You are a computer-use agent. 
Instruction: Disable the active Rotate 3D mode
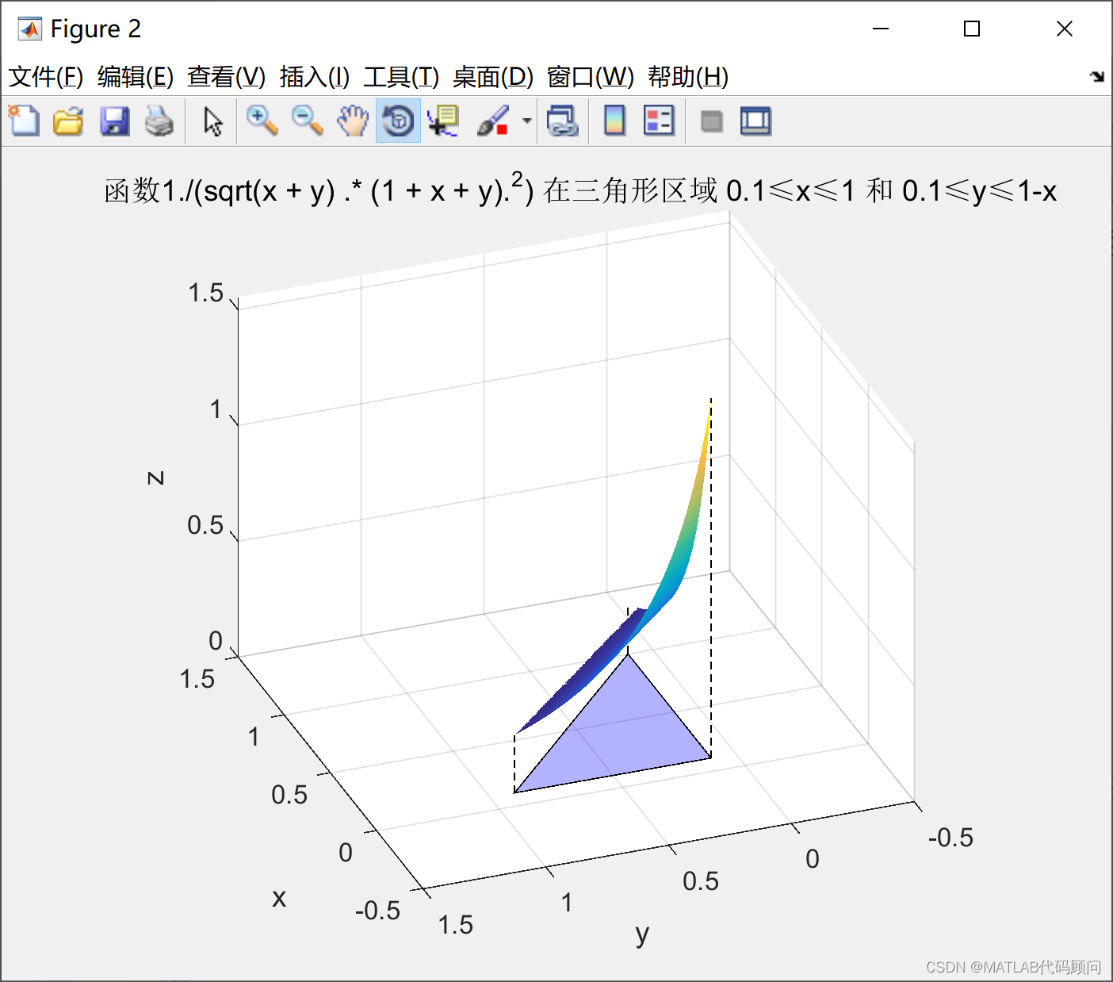(397, 121)
